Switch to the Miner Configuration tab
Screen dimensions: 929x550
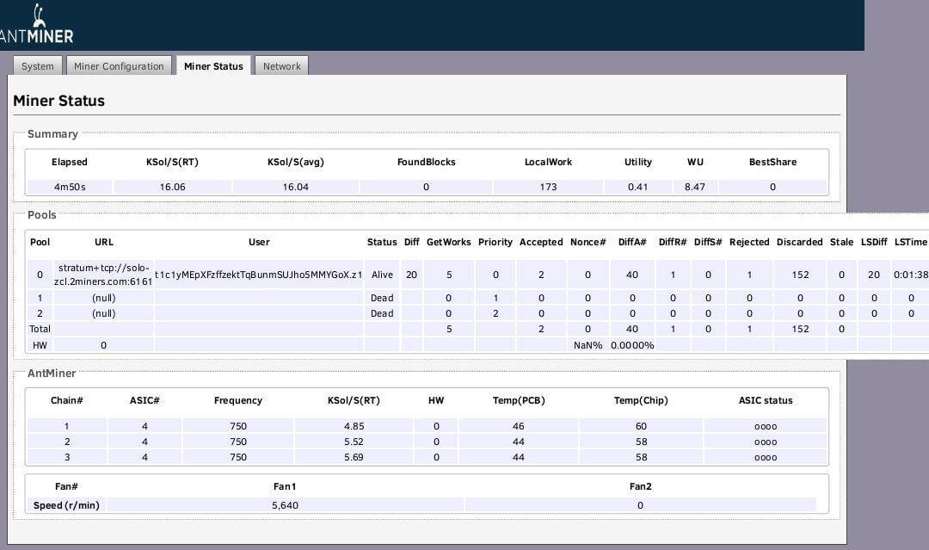[119, 66]
